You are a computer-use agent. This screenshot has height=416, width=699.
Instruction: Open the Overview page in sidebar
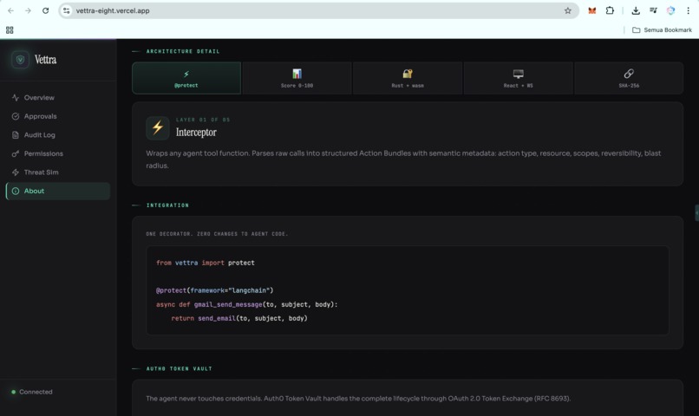[58, 98]
